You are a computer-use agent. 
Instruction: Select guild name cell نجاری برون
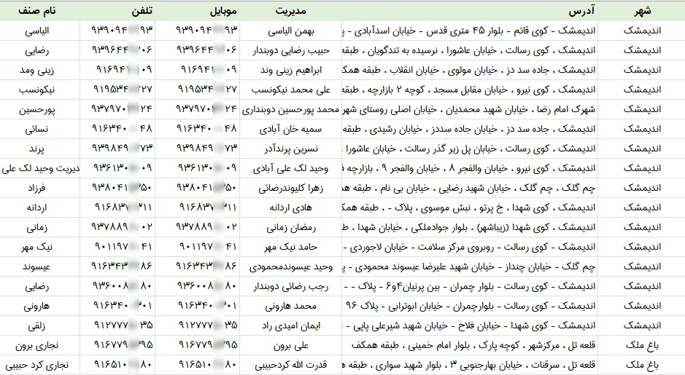(x=39, y=345)
